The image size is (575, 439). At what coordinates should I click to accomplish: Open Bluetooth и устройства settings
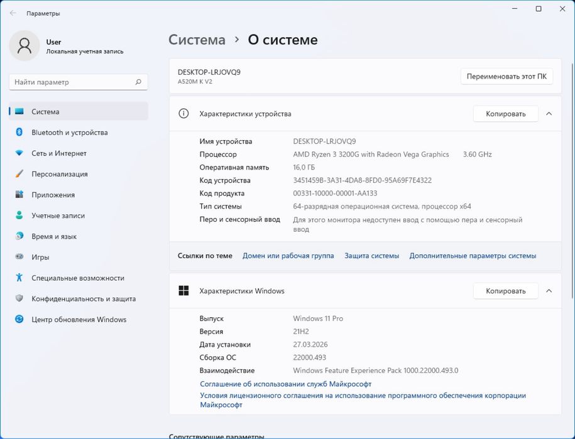point(79,133)
